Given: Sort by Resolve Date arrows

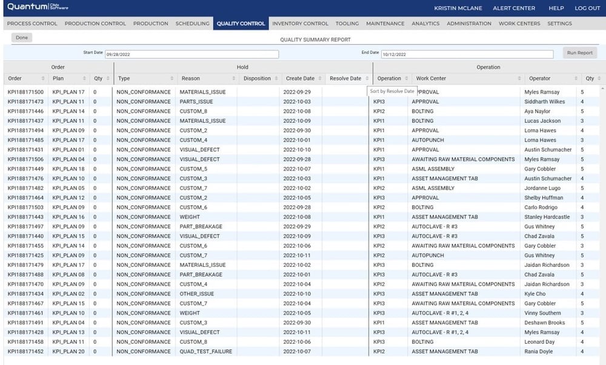Looking at the screenshot, I should 366,79.
